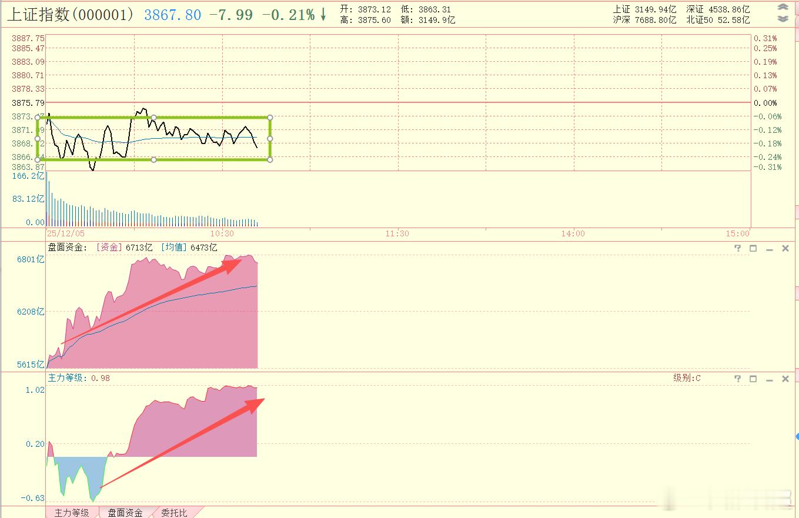Click the 沪深 7688.80亿 figure
The image size is (799, 518).
tap(645, 20)
